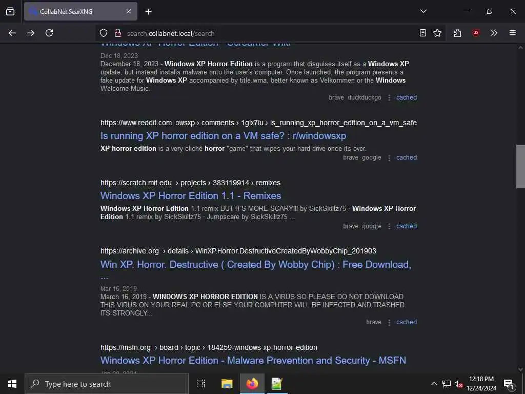Click the 'Dec 18, 2023' date text
525x394 pixels.
pyautogui.click(x=119, y=55)
